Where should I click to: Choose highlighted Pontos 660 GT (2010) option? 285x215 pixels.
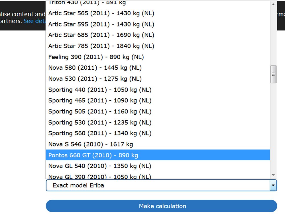(x=158, y=155)
